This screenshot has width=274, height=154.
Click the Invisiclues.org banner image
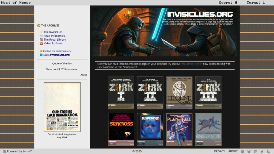165,32
